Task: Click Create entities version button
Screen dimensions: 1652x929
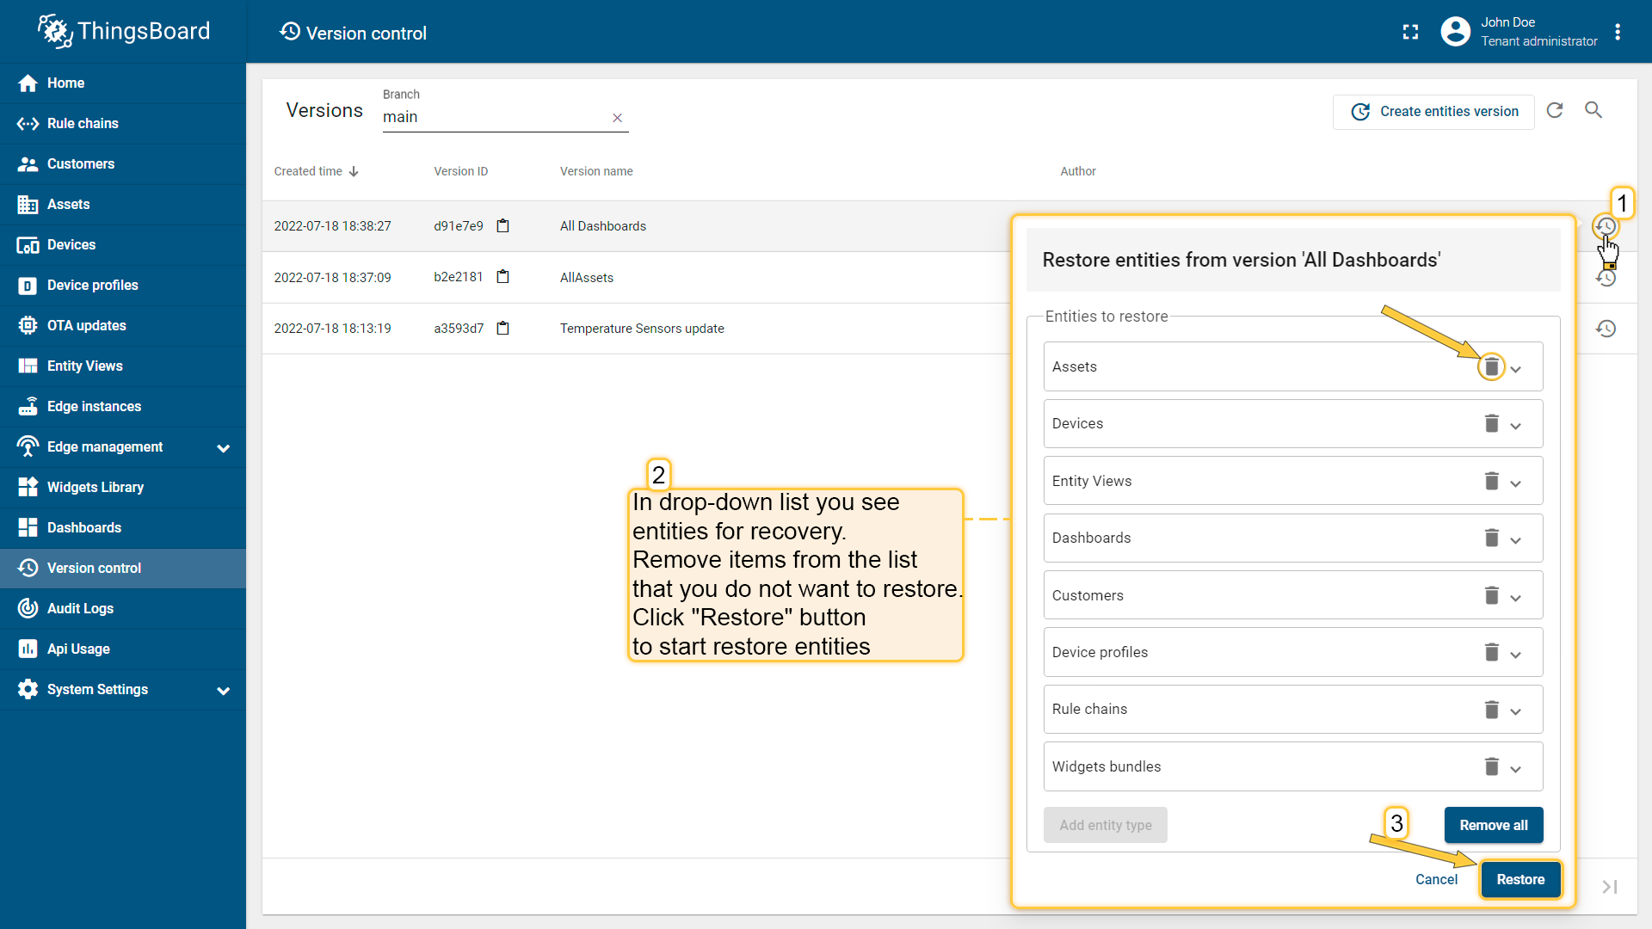Action: 1433,112
